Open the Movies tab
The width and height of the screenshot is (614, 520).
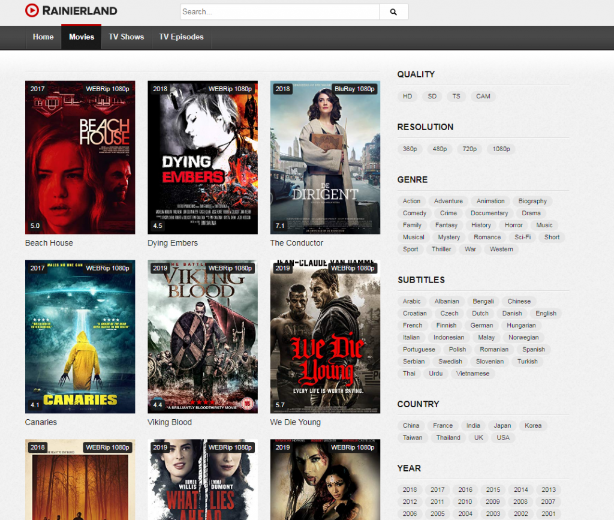[82, 37]
